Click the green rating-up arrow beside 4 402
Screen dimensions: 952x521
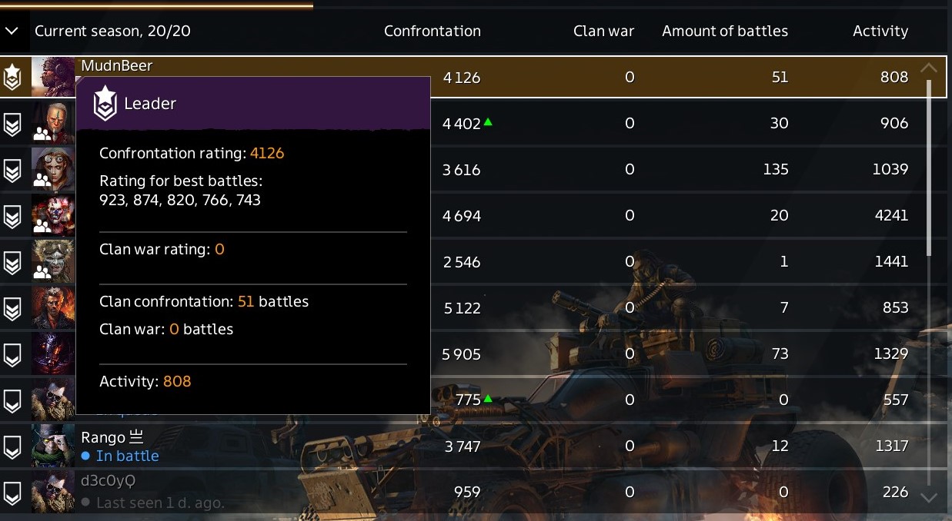point(488,121)
